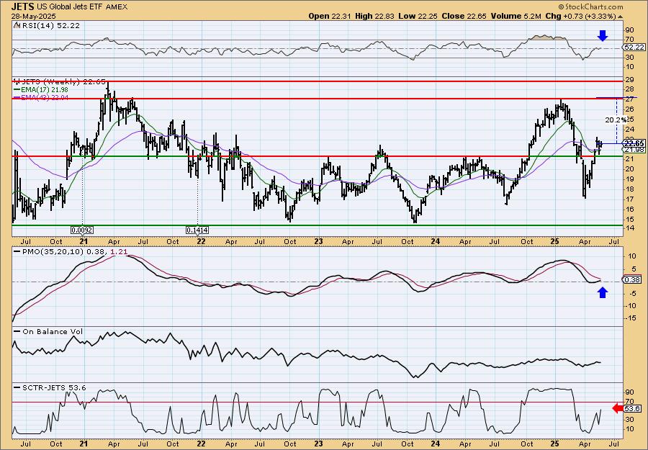Image resolution: width=648 pixels, height=450 pixels.
Task: Click the 'EMA(17) 21.98' legend entry
Action: [41, 90]
